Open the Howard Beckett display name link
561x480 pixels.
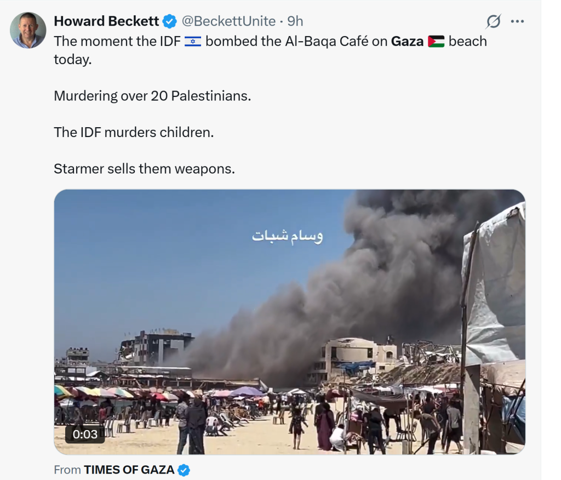click(x=106, y=21)
